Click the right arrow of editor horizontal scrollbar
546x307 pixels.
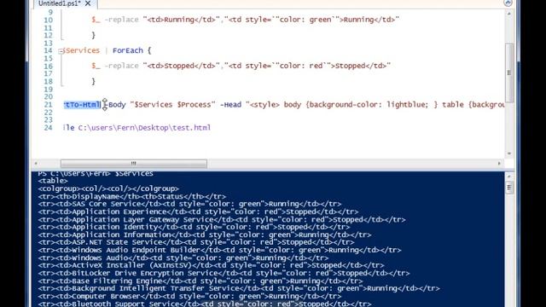[x=499, y=163]
